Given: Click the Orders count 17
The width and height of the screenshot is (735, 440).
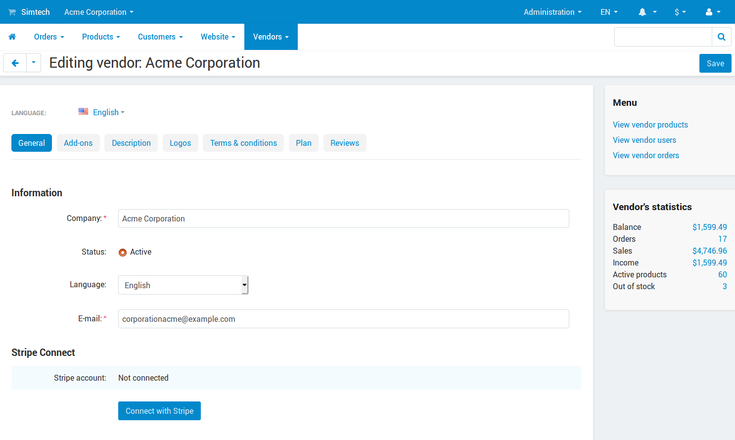Looking at the screenshot, I should [x=723, y=239].
